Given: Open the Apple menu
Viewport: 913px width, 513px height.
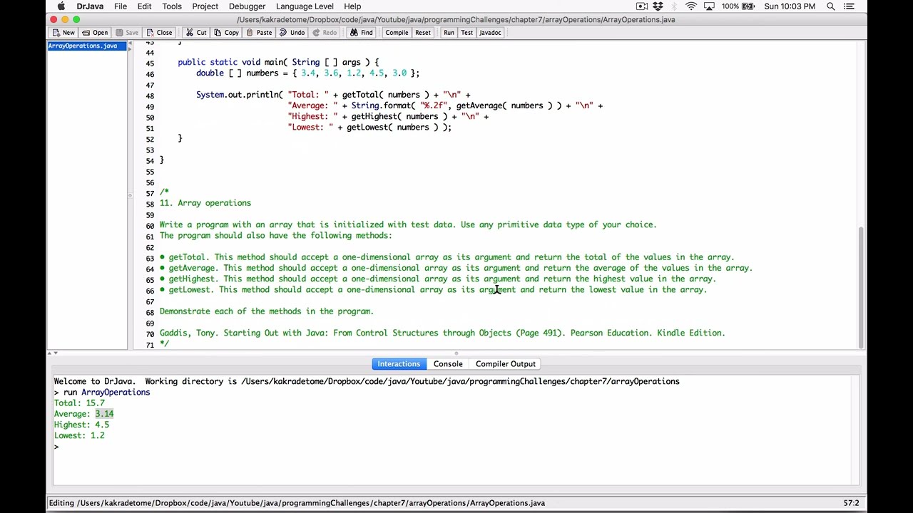Looking at the screenshot, I should click(x=62, y=6).
